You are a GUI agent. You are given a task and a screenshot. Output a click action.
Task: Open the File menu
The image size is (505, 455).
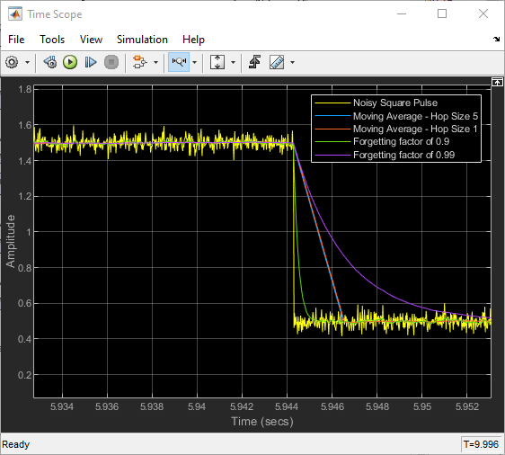[x=16, y=40]
